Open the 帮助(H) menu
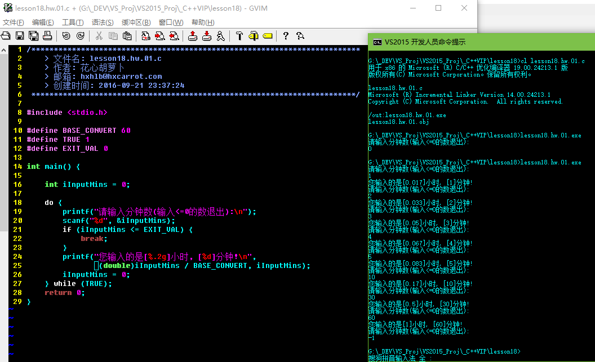This screenshot has width=595, height=362. pyautogui.click(x=203, y=23)
